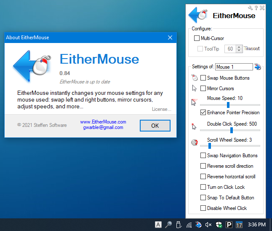Click the Mouse 1 name input field
This screenshot has height=231, width=272.
pyautogui.click(x=234, y=67)
